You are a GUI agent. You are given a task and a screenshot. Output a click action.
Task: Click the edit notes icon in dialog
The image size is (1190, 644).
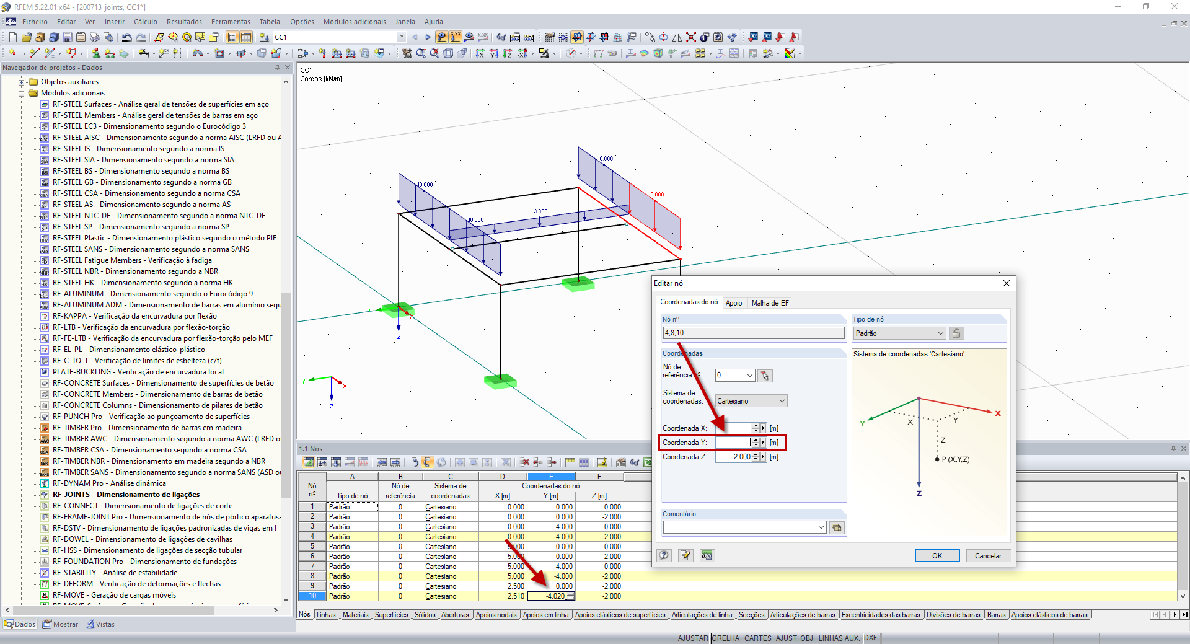coord(685,555)
